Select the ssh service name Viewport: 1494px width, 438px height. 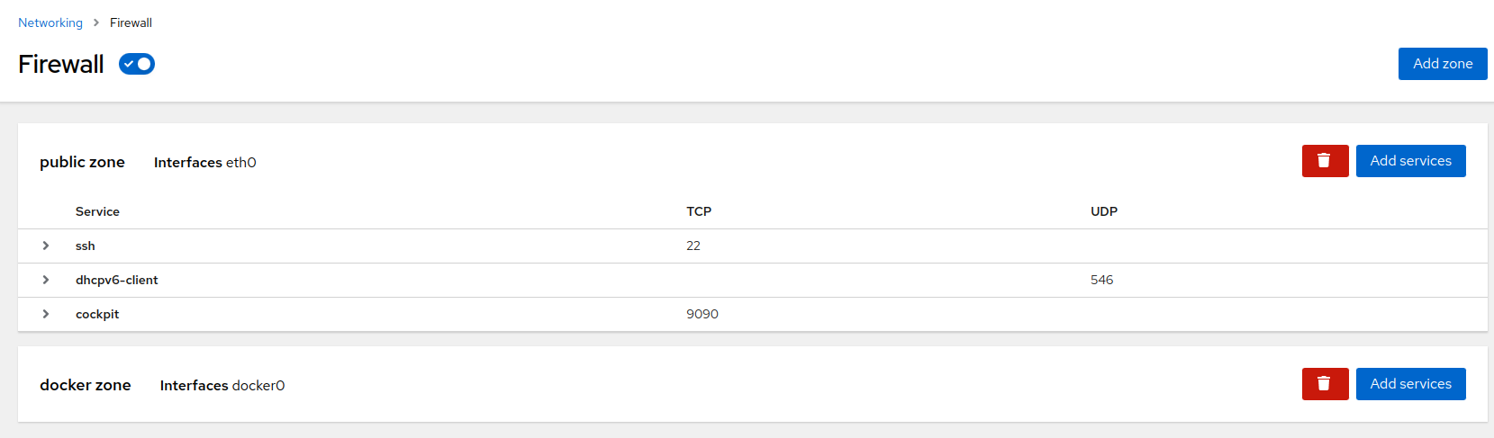(86, 246)
